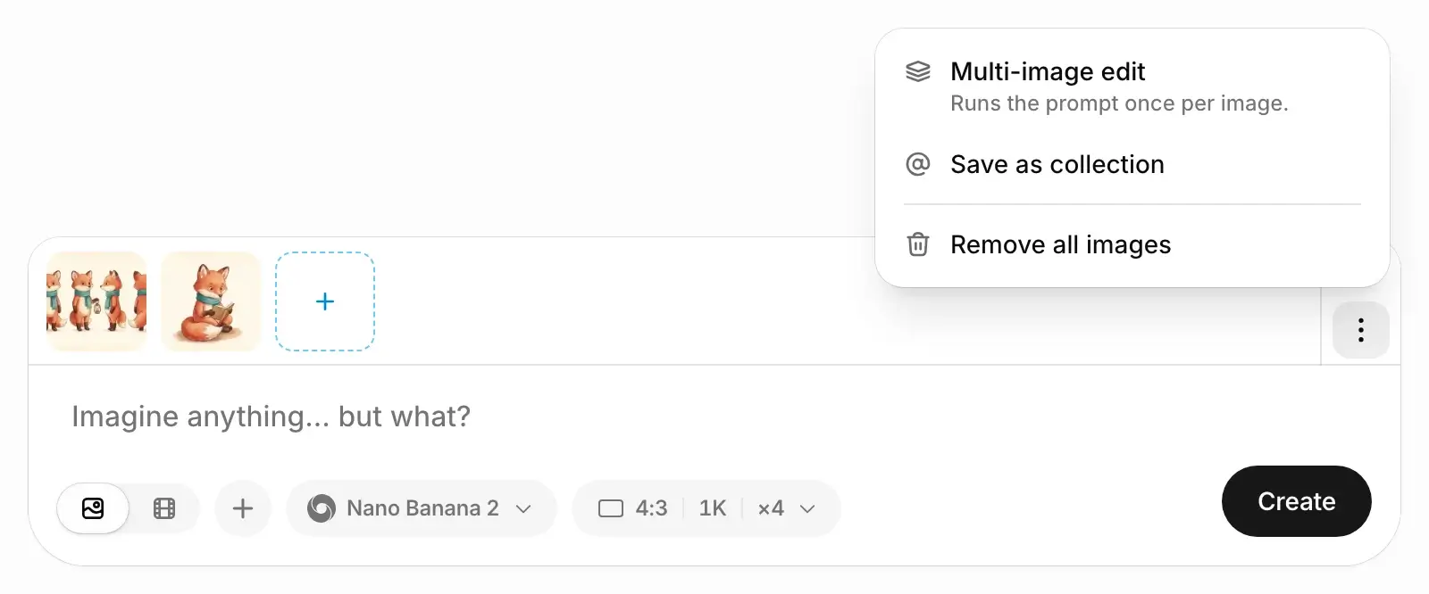Select the x4 image count option
The width and height of the screenshot is (1429, 594).
(771, 508)
